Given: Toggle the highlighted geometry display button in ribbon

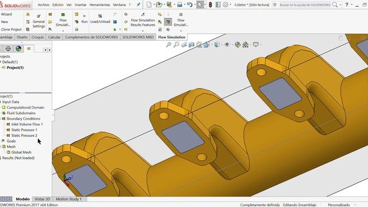Looking at the screenshot, I should click(168, 22).
